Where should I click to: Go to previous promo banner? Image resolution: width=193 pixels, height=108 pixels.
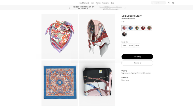pyautogui.click(x=69, y=8)
